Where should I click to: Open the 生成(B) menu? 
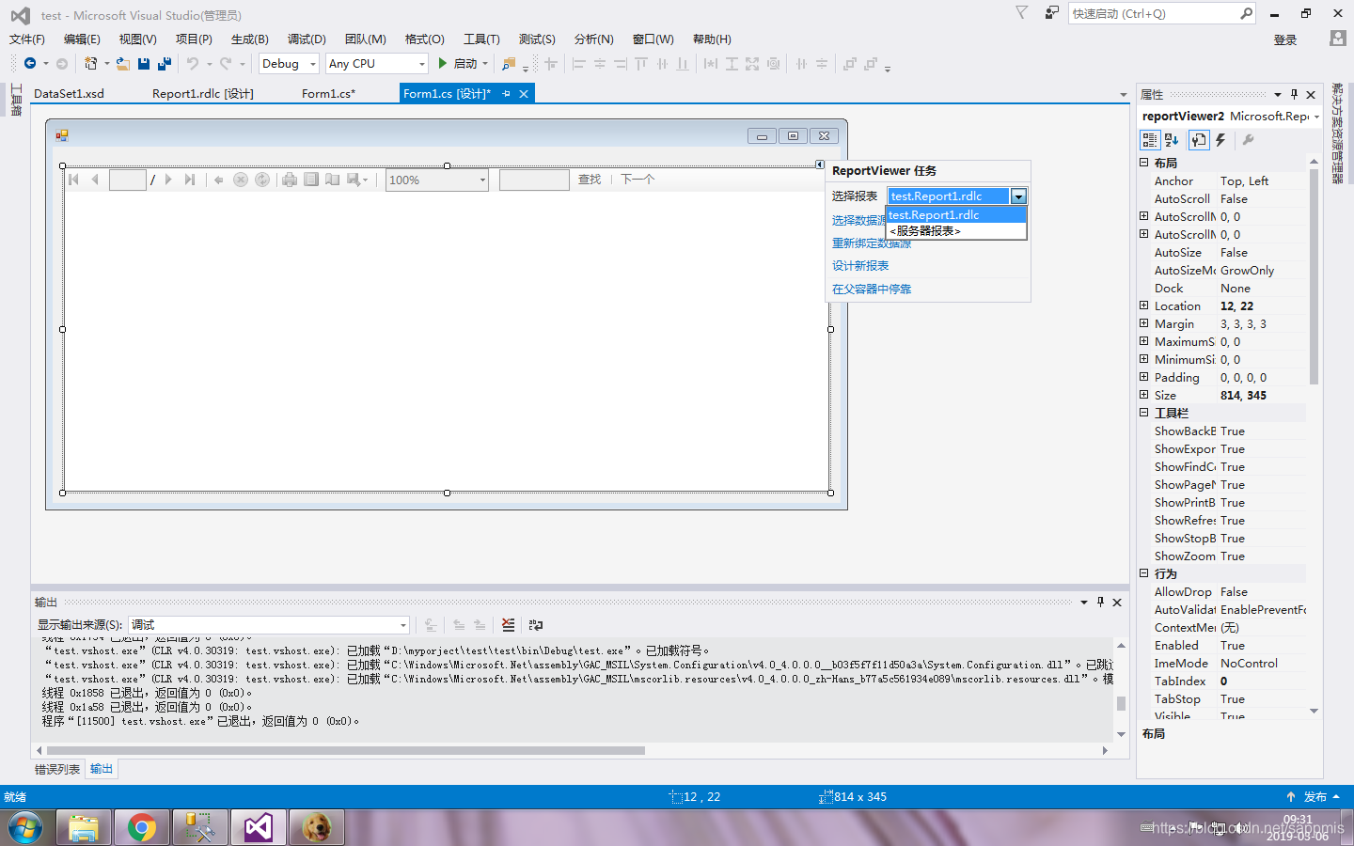(x=249, y=39)
